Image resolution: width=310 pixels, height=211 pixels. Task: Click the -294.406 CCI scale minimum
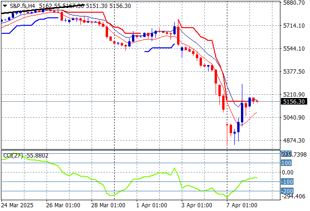point(294,196)
